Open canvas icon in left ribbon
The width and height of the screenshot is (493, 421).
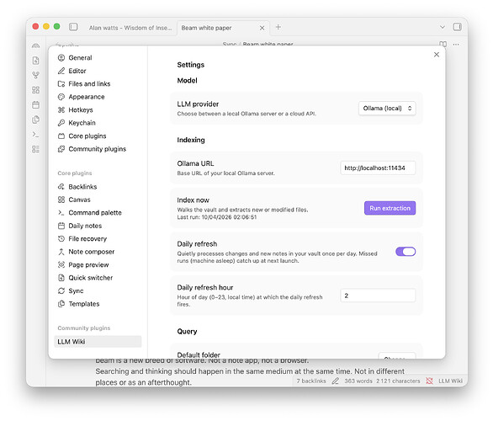[36, 90]
